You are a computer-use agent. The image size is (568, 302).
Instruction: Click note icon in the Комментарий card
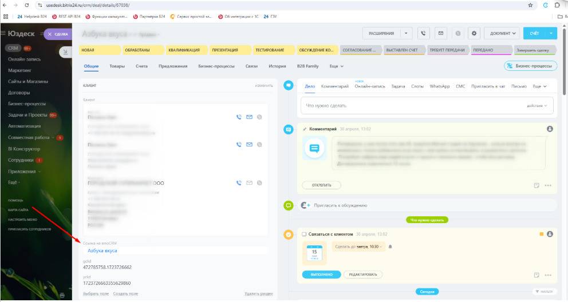coord(537,185)
